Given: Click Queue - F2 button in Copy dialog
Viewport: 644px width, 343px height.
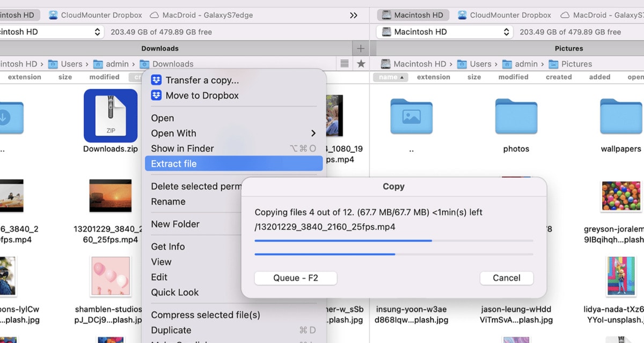Looking at the screenshot, I should coord(296,278).
